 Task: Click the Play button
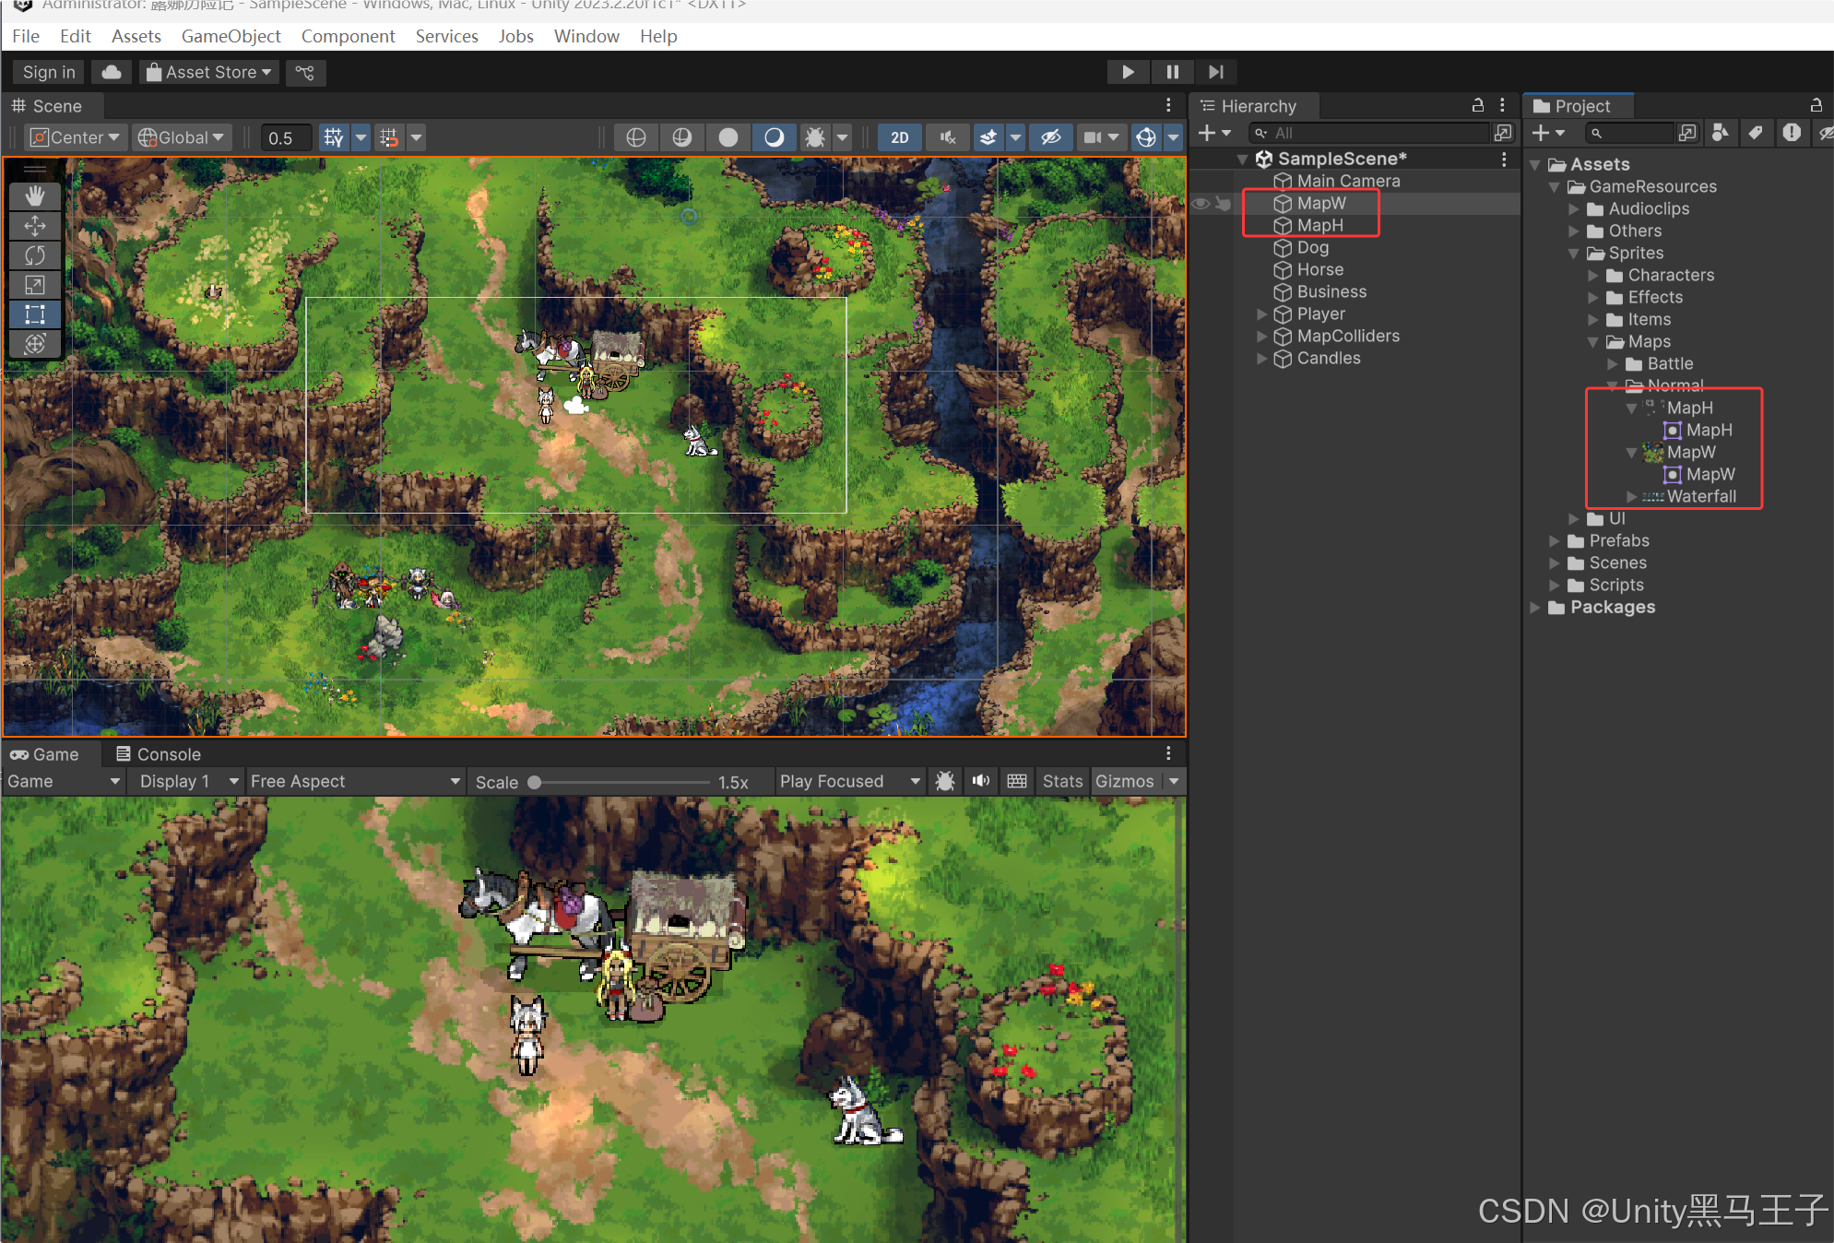(1127, 72)
